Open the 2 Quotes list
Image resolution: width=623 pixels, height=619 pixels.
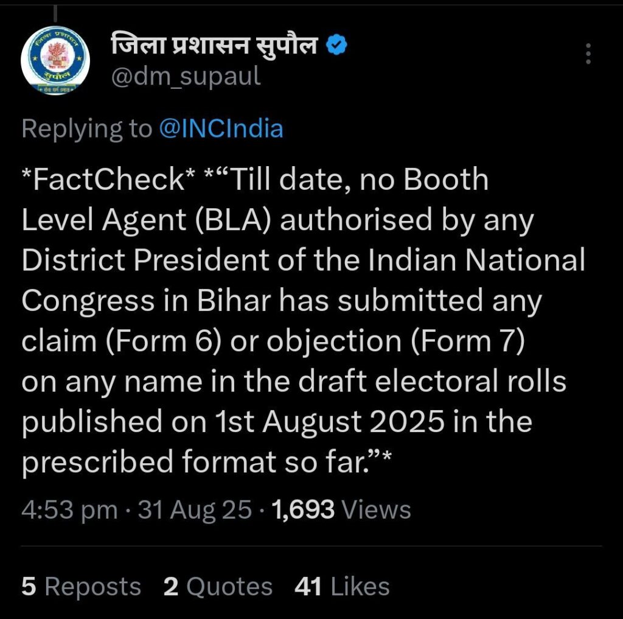(x=218, y=587)
